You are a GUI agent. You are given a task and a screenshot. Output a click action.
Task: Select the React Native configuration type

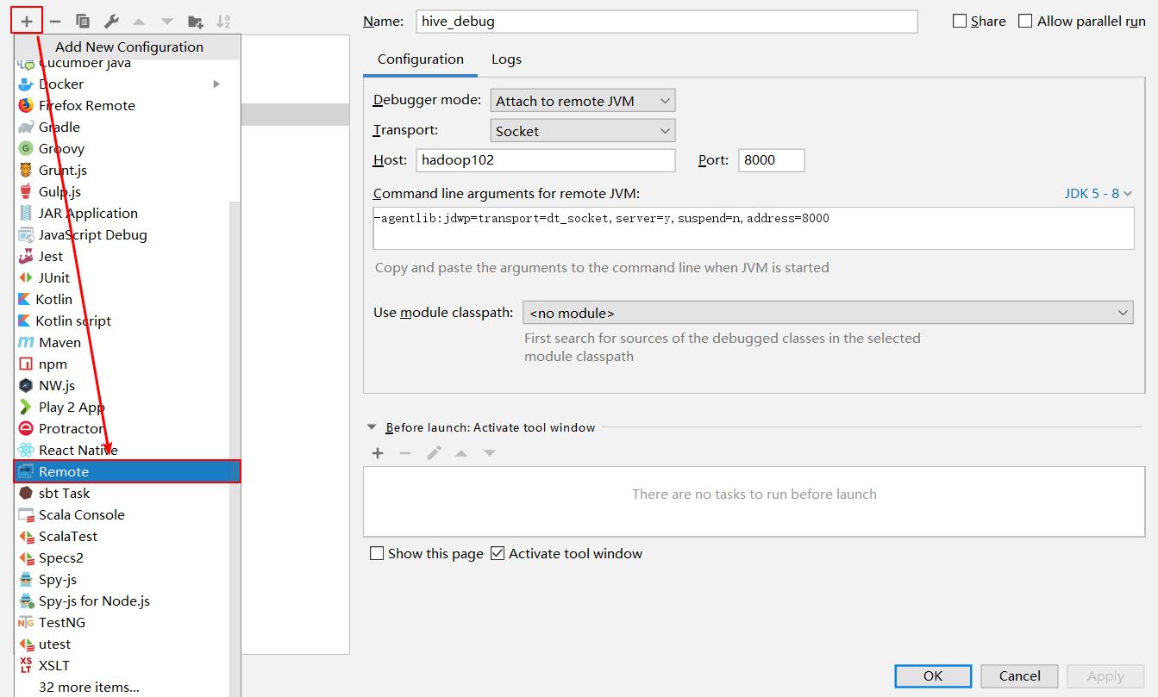[78, 450]
